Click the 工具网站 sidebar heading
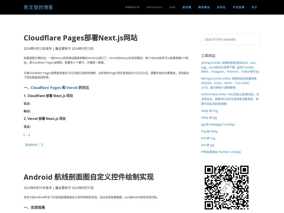This screenshot has height=213, width=284. tap(208, 56)
